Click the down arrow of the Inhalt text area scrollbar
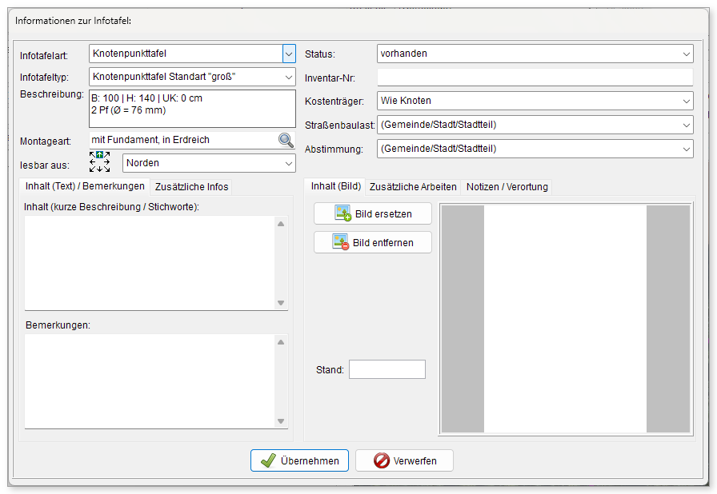The width and height of the screenshot is (717, 494). 281,303
